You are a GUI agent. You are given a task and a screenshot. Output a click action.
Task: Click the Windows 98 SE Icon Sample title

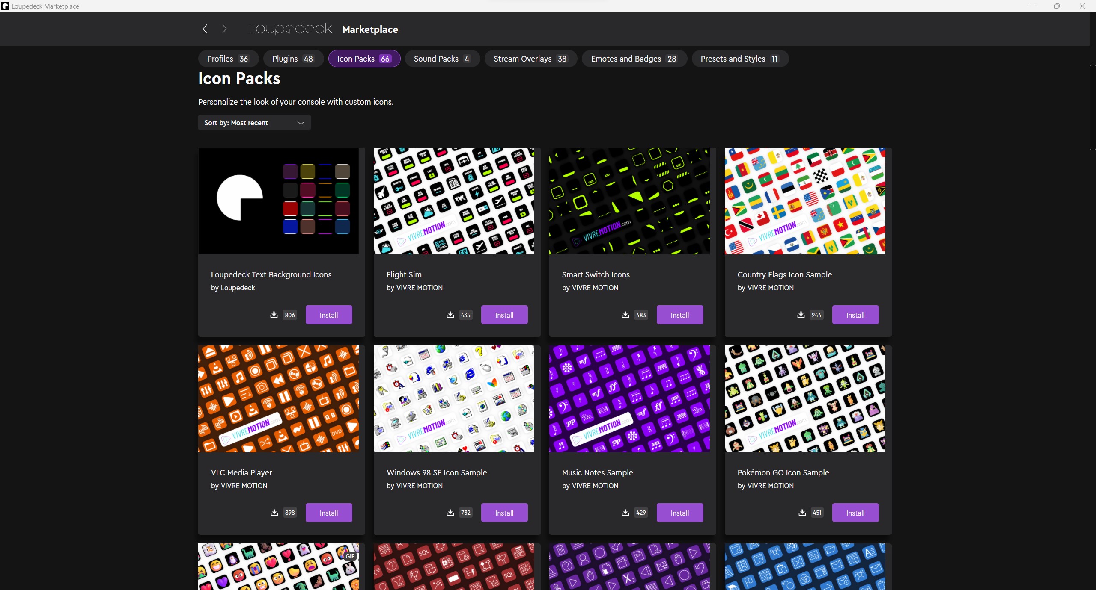tap(437, 472)
